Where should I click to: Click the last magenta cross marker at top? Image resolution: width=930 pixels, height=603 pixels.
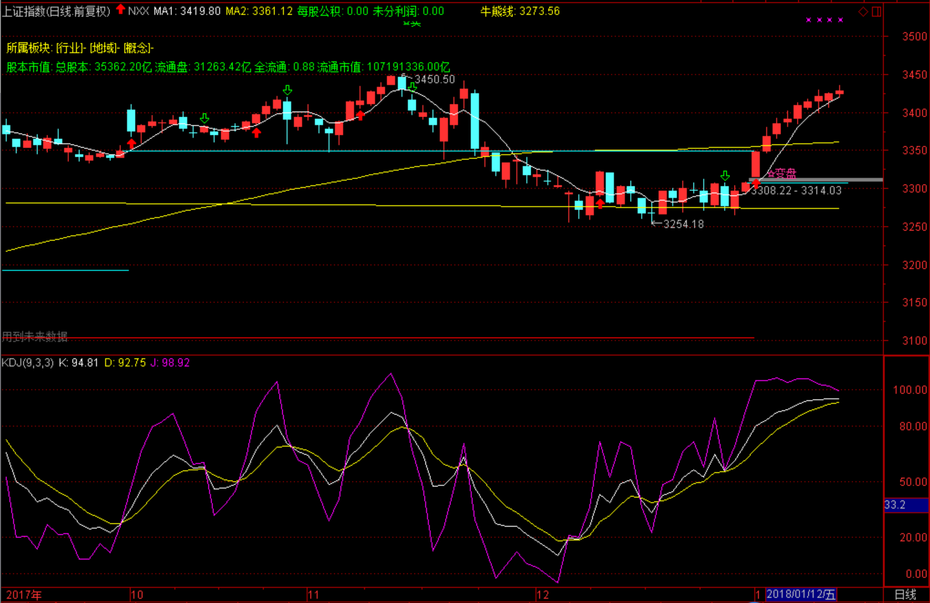tap(841, 20)
